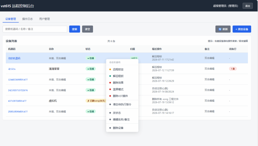
Task: Choose 删除设备 from the context menu
Action: [122, 128]
